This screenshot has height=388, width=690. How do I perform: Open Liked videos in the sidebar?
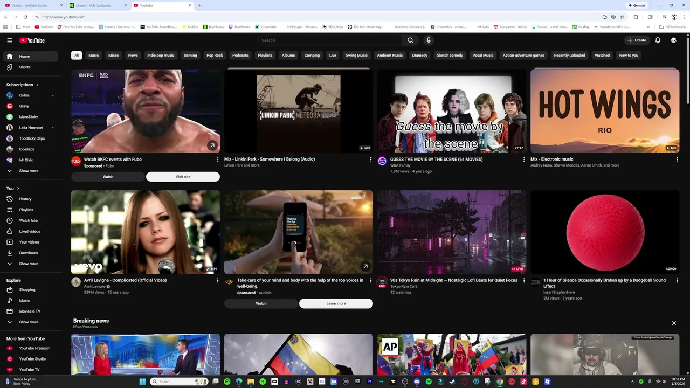coord(29,231)
